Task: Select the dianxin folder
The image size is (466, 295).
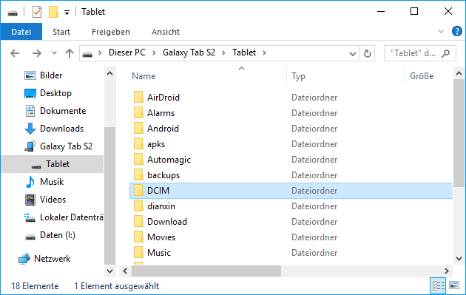Action: pyautogui.click(x=161, y=206)
